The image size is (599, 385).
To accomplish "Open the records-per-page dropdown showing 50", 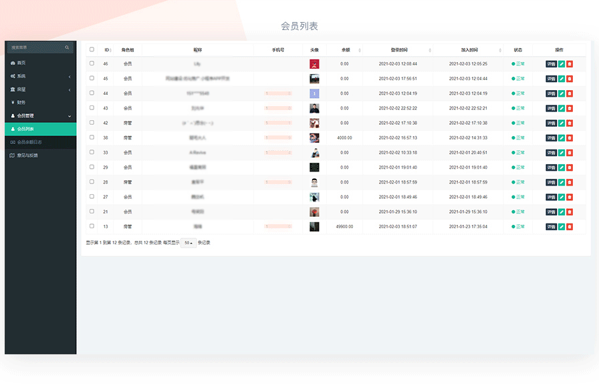I will [x=189, y=243].
